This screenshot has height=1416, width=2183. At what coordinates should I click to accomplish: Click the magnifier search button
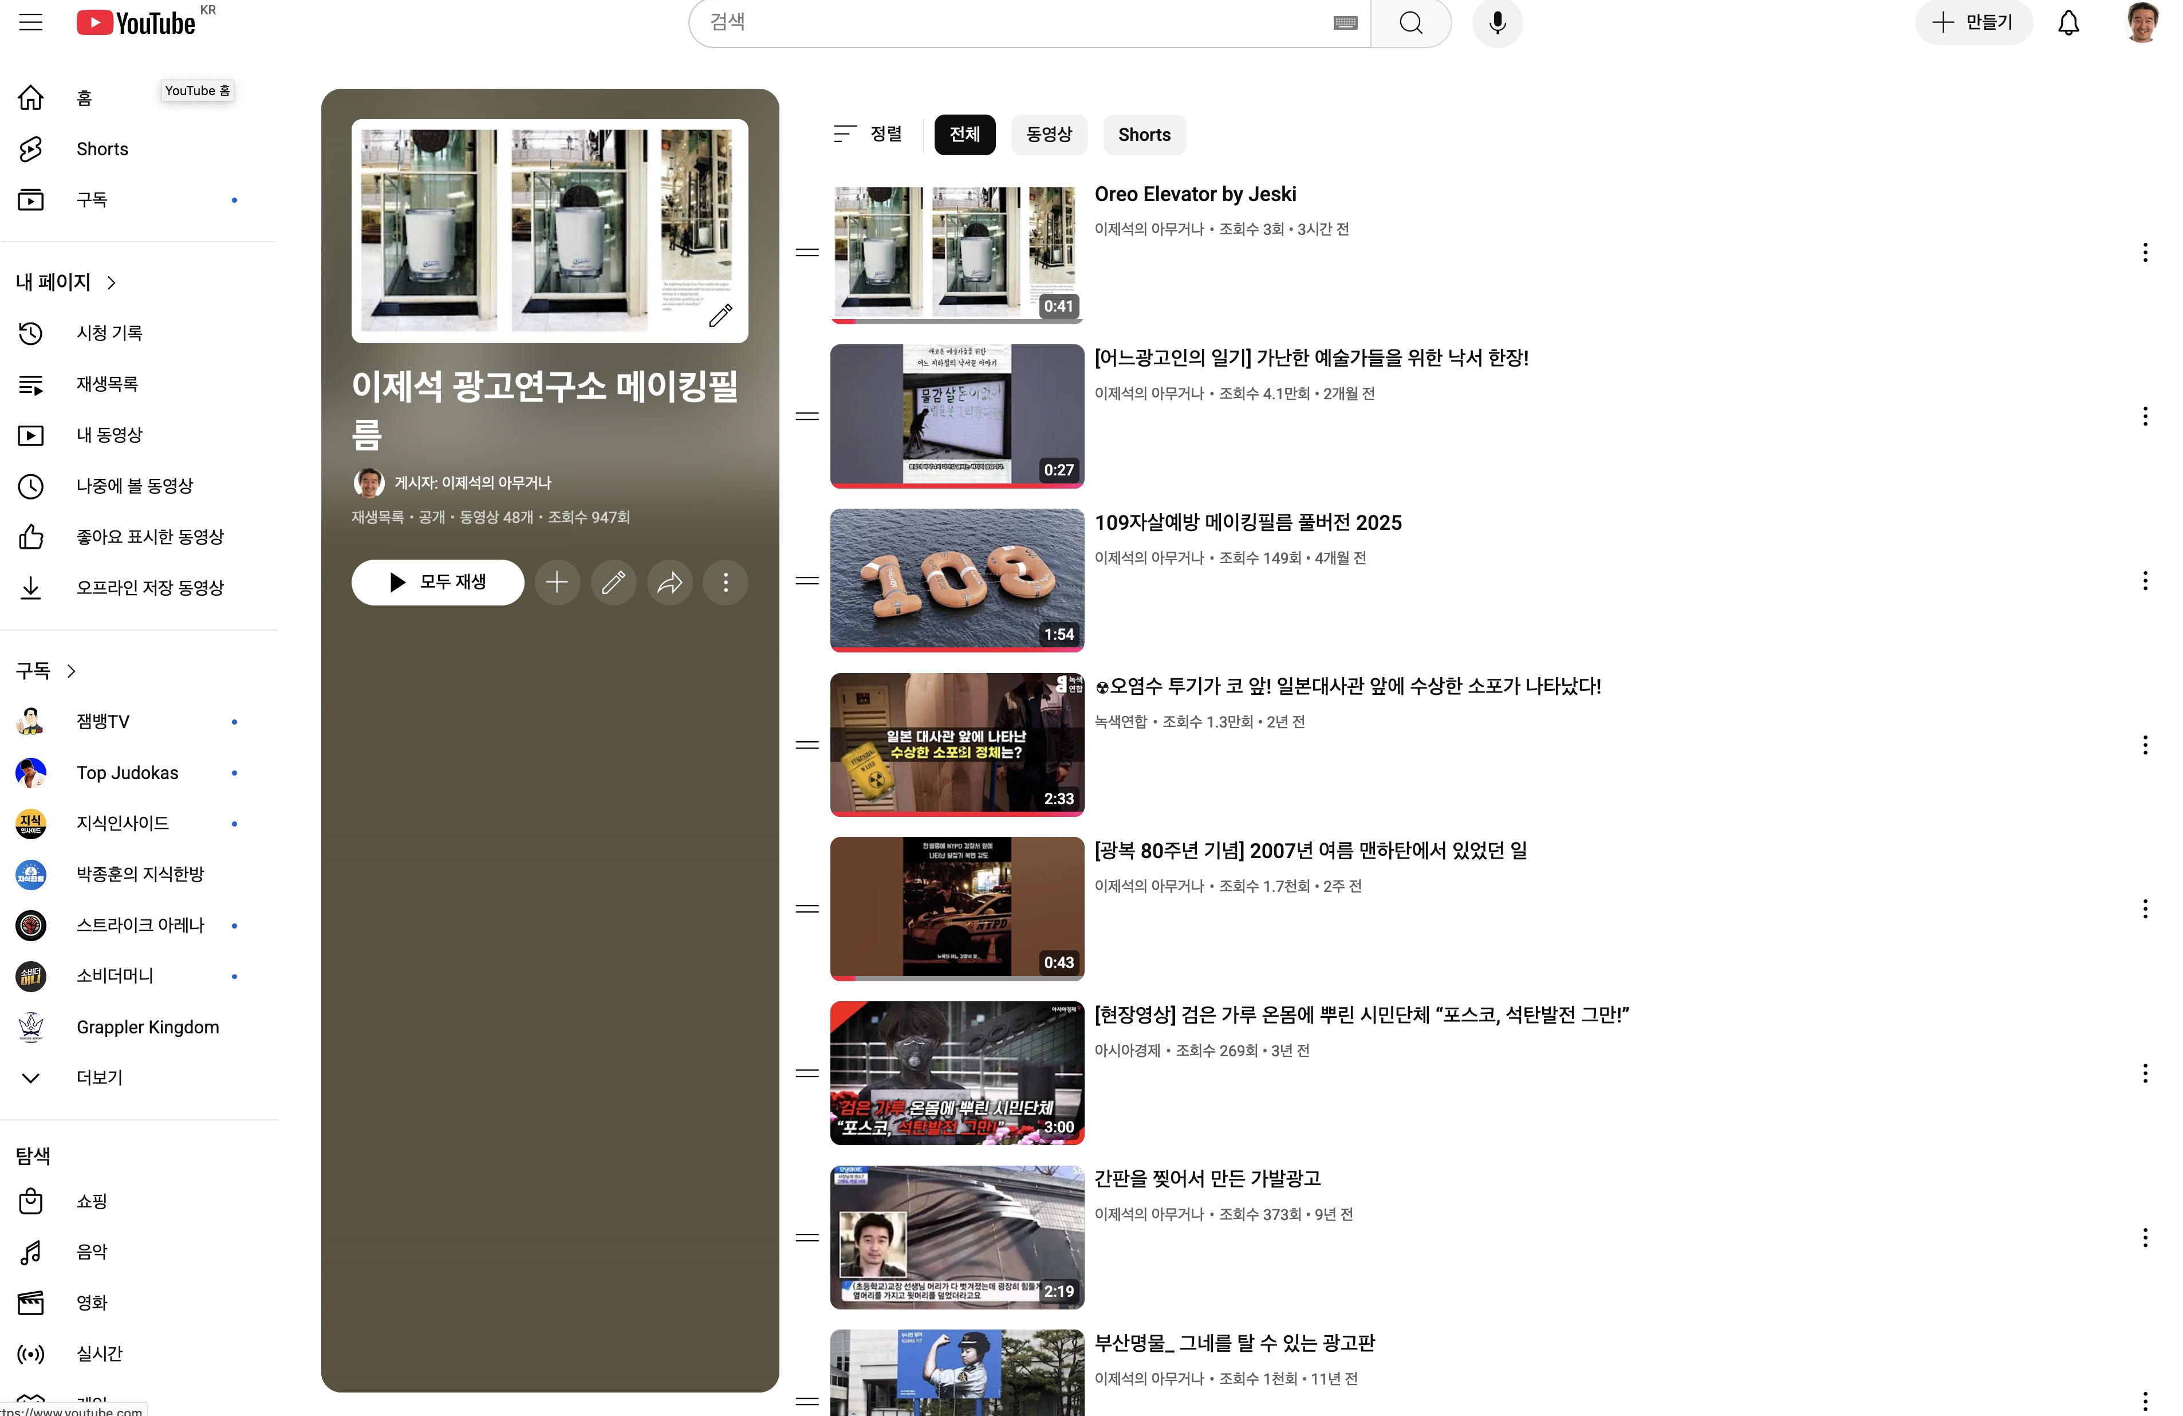(x=1410, y=23)
